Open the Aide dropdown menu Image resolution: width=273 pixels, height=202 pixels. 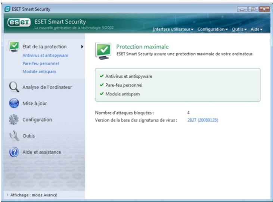257,29
